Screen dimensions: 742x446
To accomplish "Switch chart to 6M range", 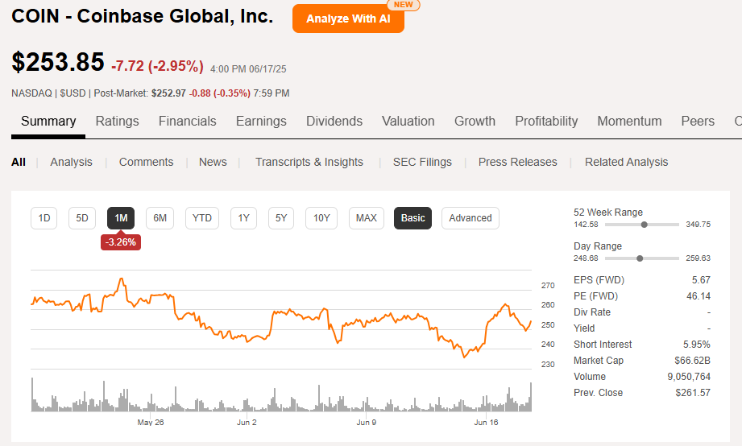I will click(160, 218).
